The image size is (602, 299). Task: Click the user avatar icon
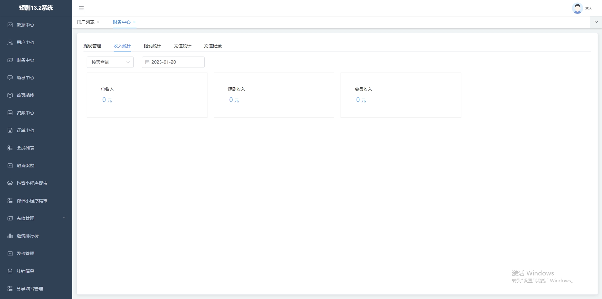coord(577,8)
